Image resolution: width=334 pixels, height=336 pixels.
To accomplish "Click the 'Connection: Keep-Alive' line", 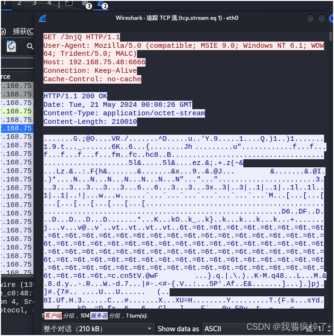I will [90, 71].
